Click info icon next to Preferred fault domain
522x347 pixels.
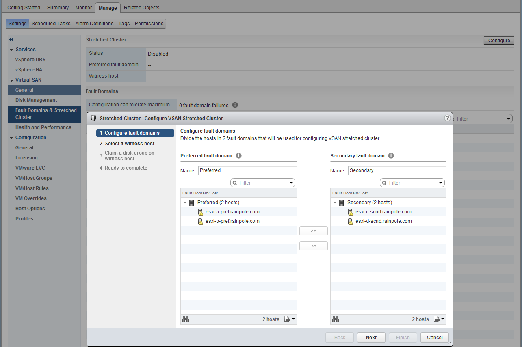(239, 156)
